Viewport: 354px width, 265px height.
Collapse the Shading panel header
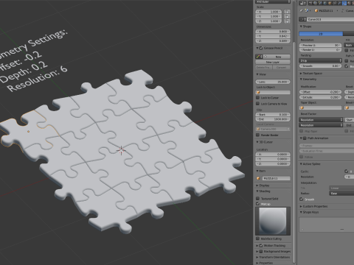pos(264,191)
